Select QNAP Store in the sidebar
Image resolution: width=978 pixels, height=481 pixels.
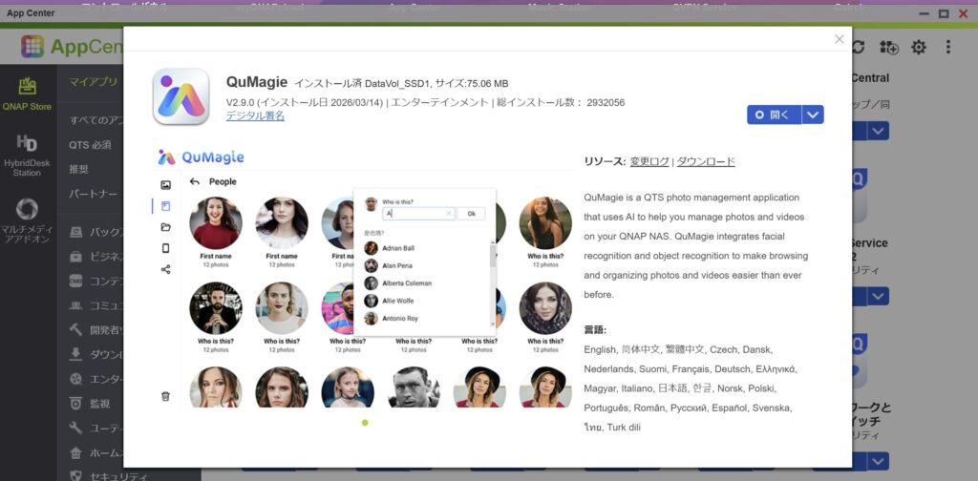coord(27,94)
